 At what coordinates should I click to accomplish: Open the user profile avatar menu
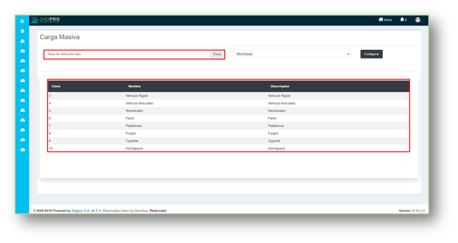(x=418, y=20)
